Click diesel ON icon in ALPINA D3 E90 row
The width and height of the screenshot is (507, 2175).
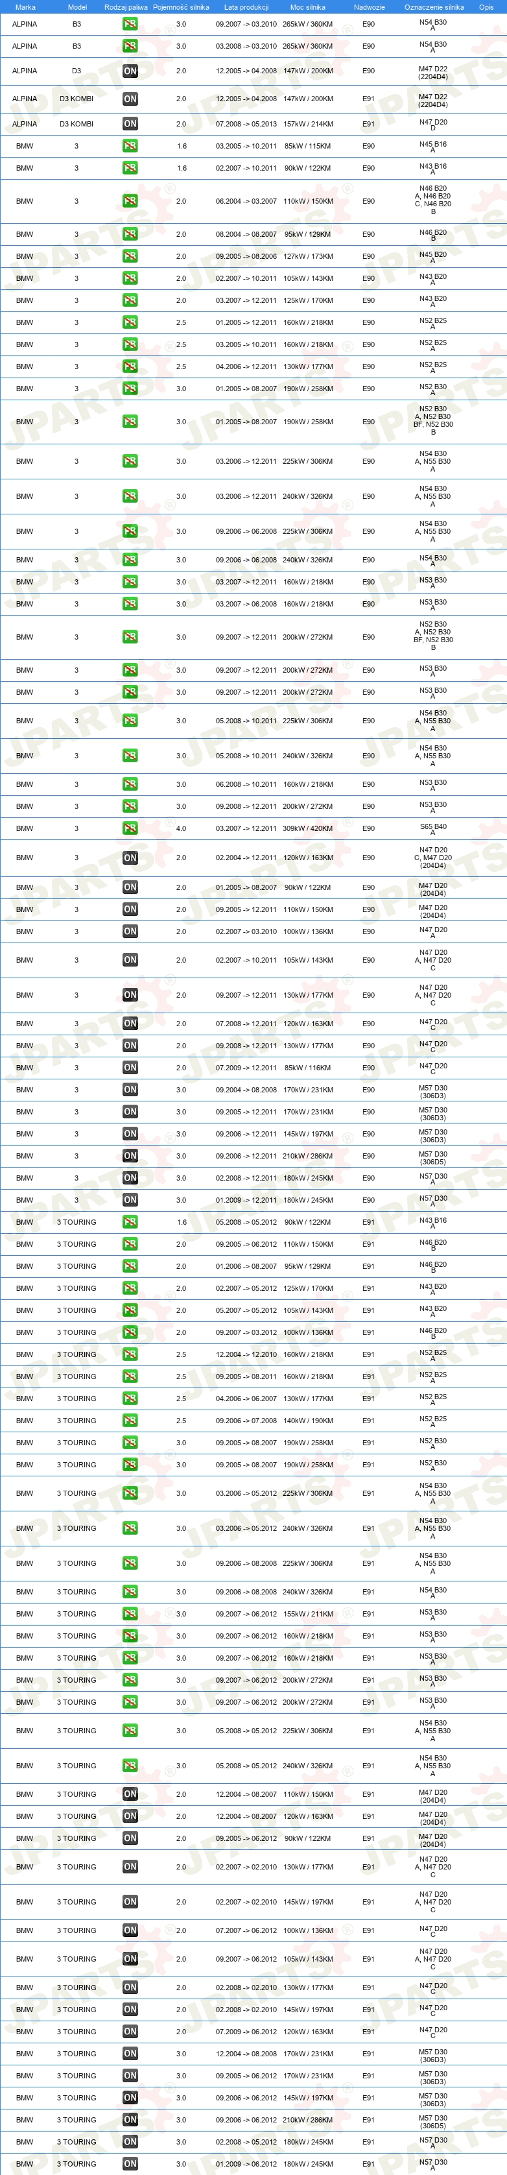[x=130, y=71]
